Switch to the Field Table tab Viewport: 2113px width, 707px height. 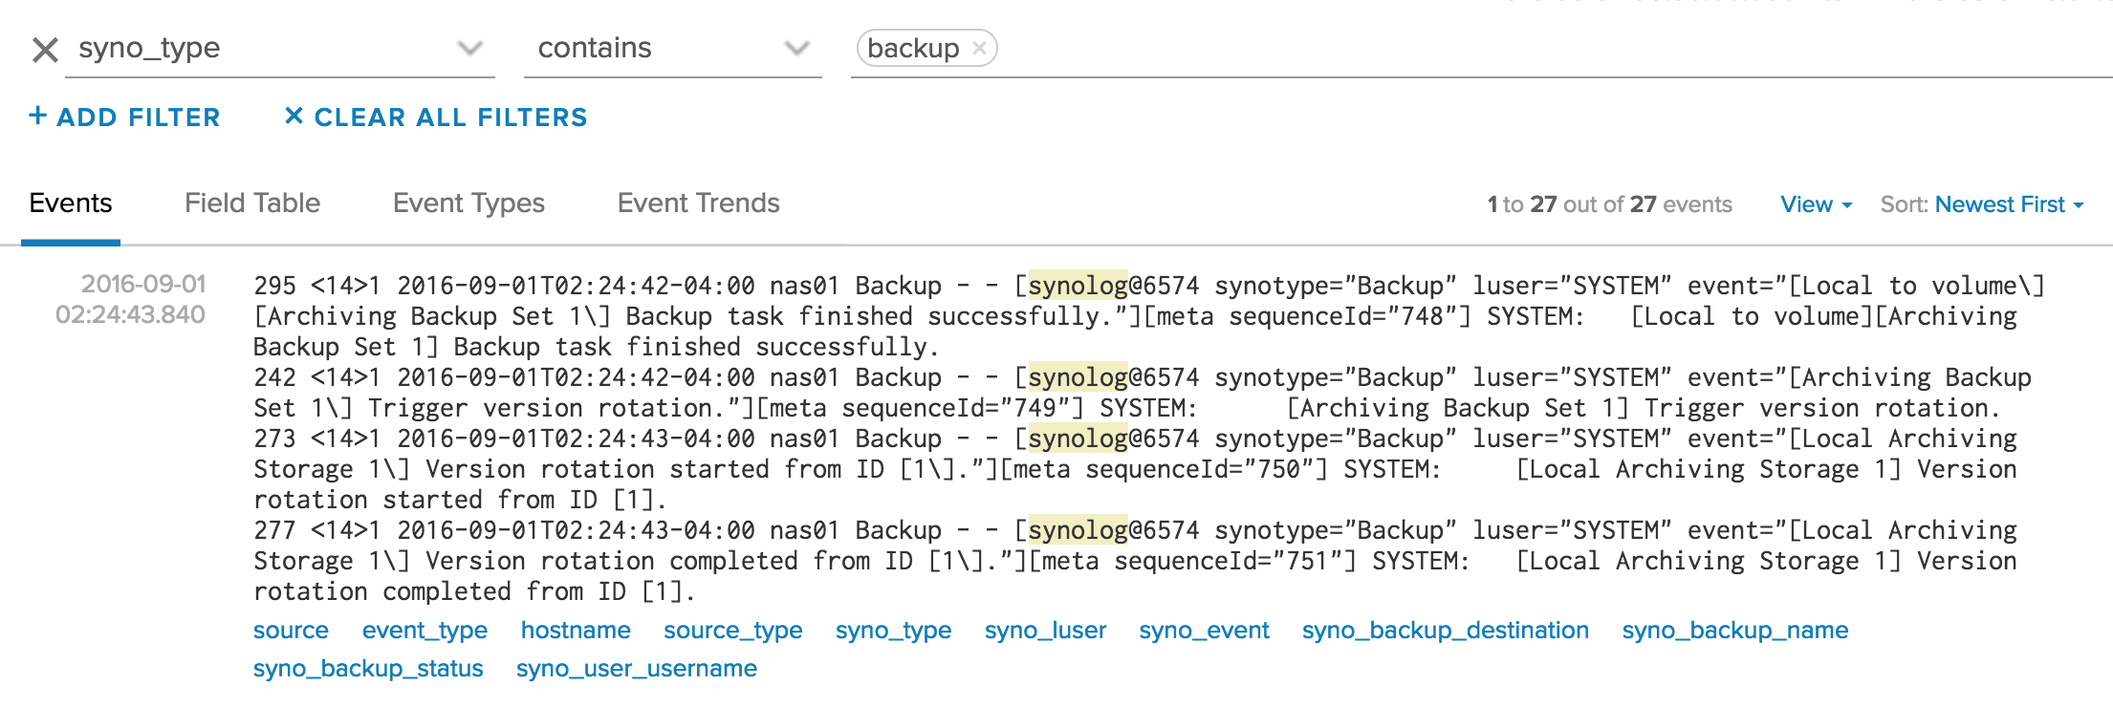[252, 204]
